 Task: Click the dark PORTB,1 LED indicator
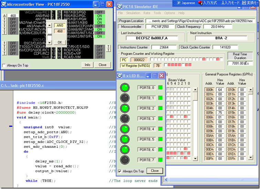click(x=125, y=98)
